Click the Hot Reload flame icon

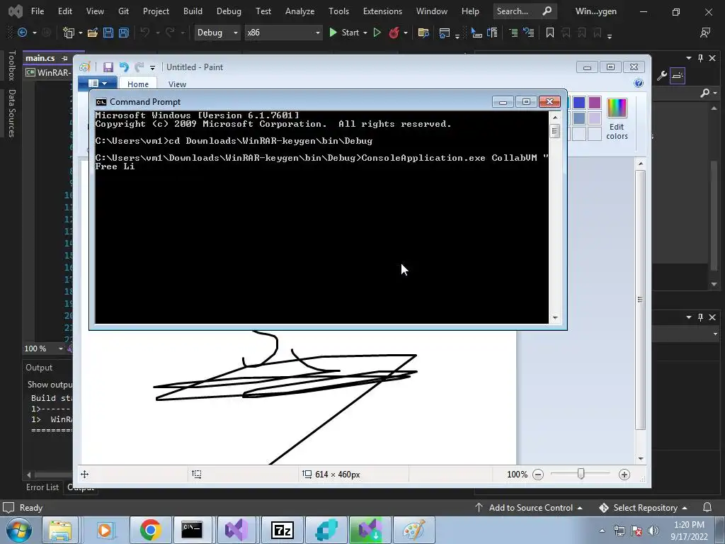(394, 33)
